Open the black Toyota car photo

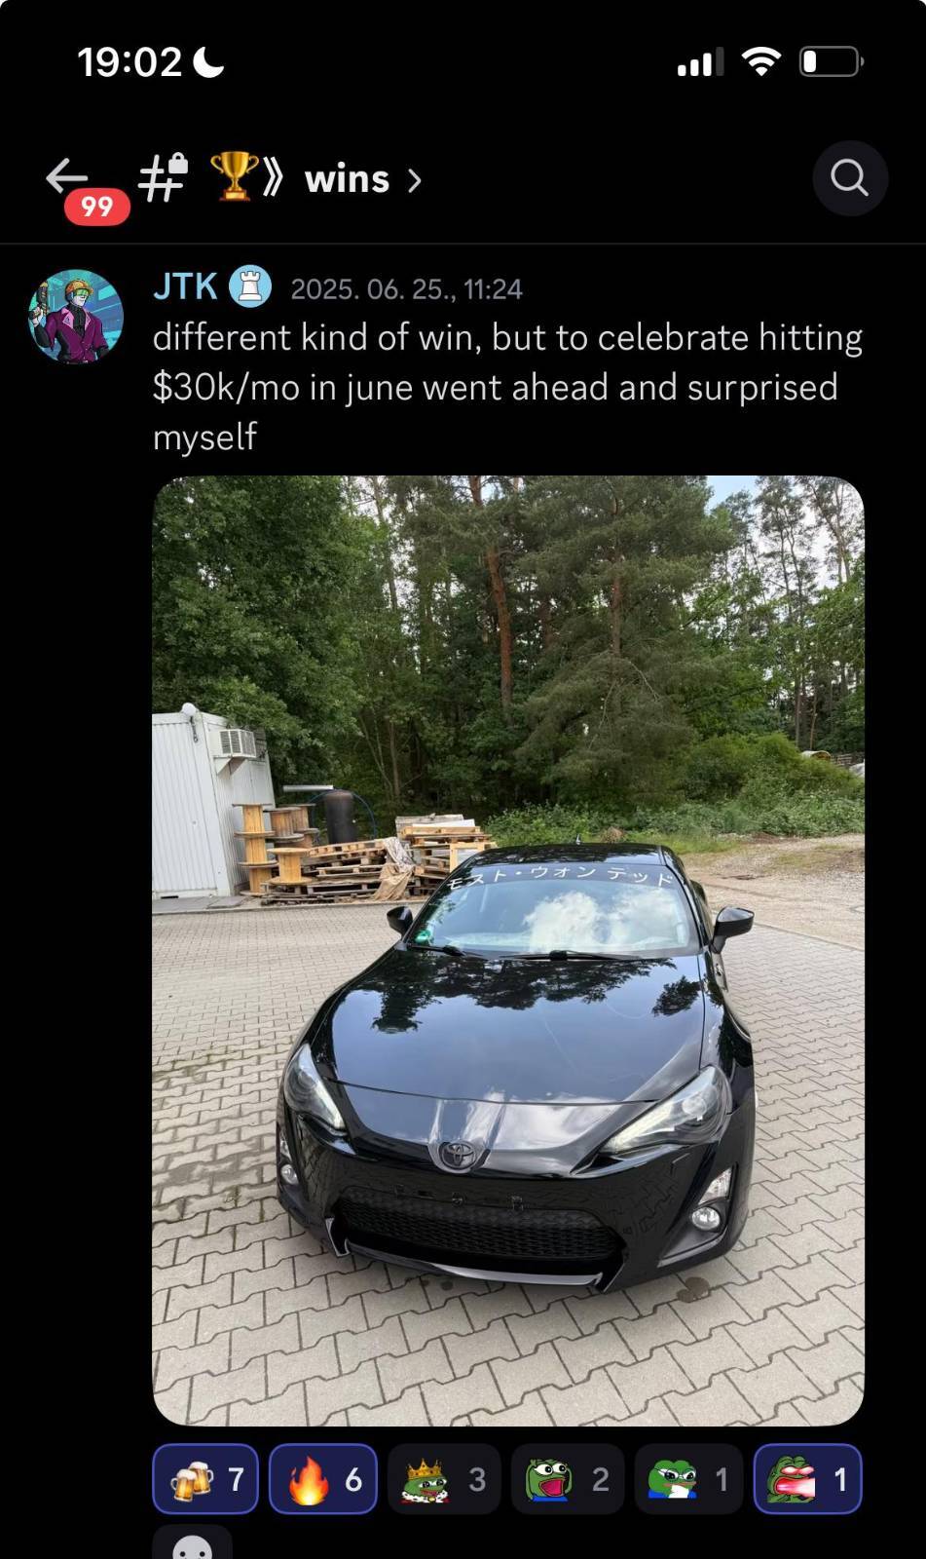(x=508, y=951)
